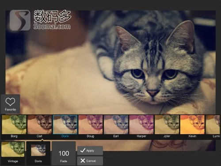Click the Cancel button text

(x=91, y=161)
